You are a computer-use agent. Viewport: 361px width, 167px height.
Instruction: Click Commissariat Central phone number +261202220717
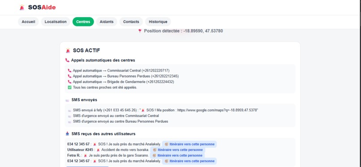coord(155,71)
